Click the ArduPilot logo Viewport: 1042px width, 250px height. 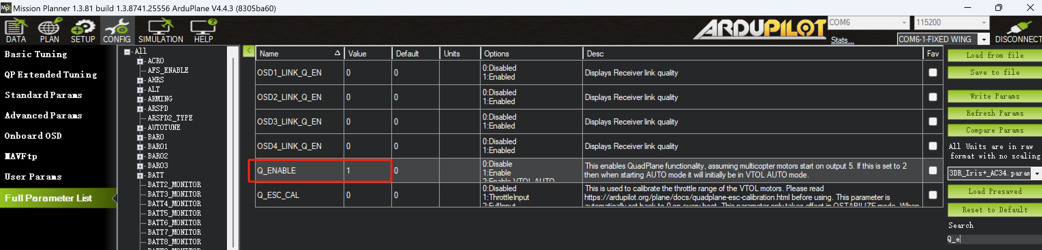[x=760, y=29]
